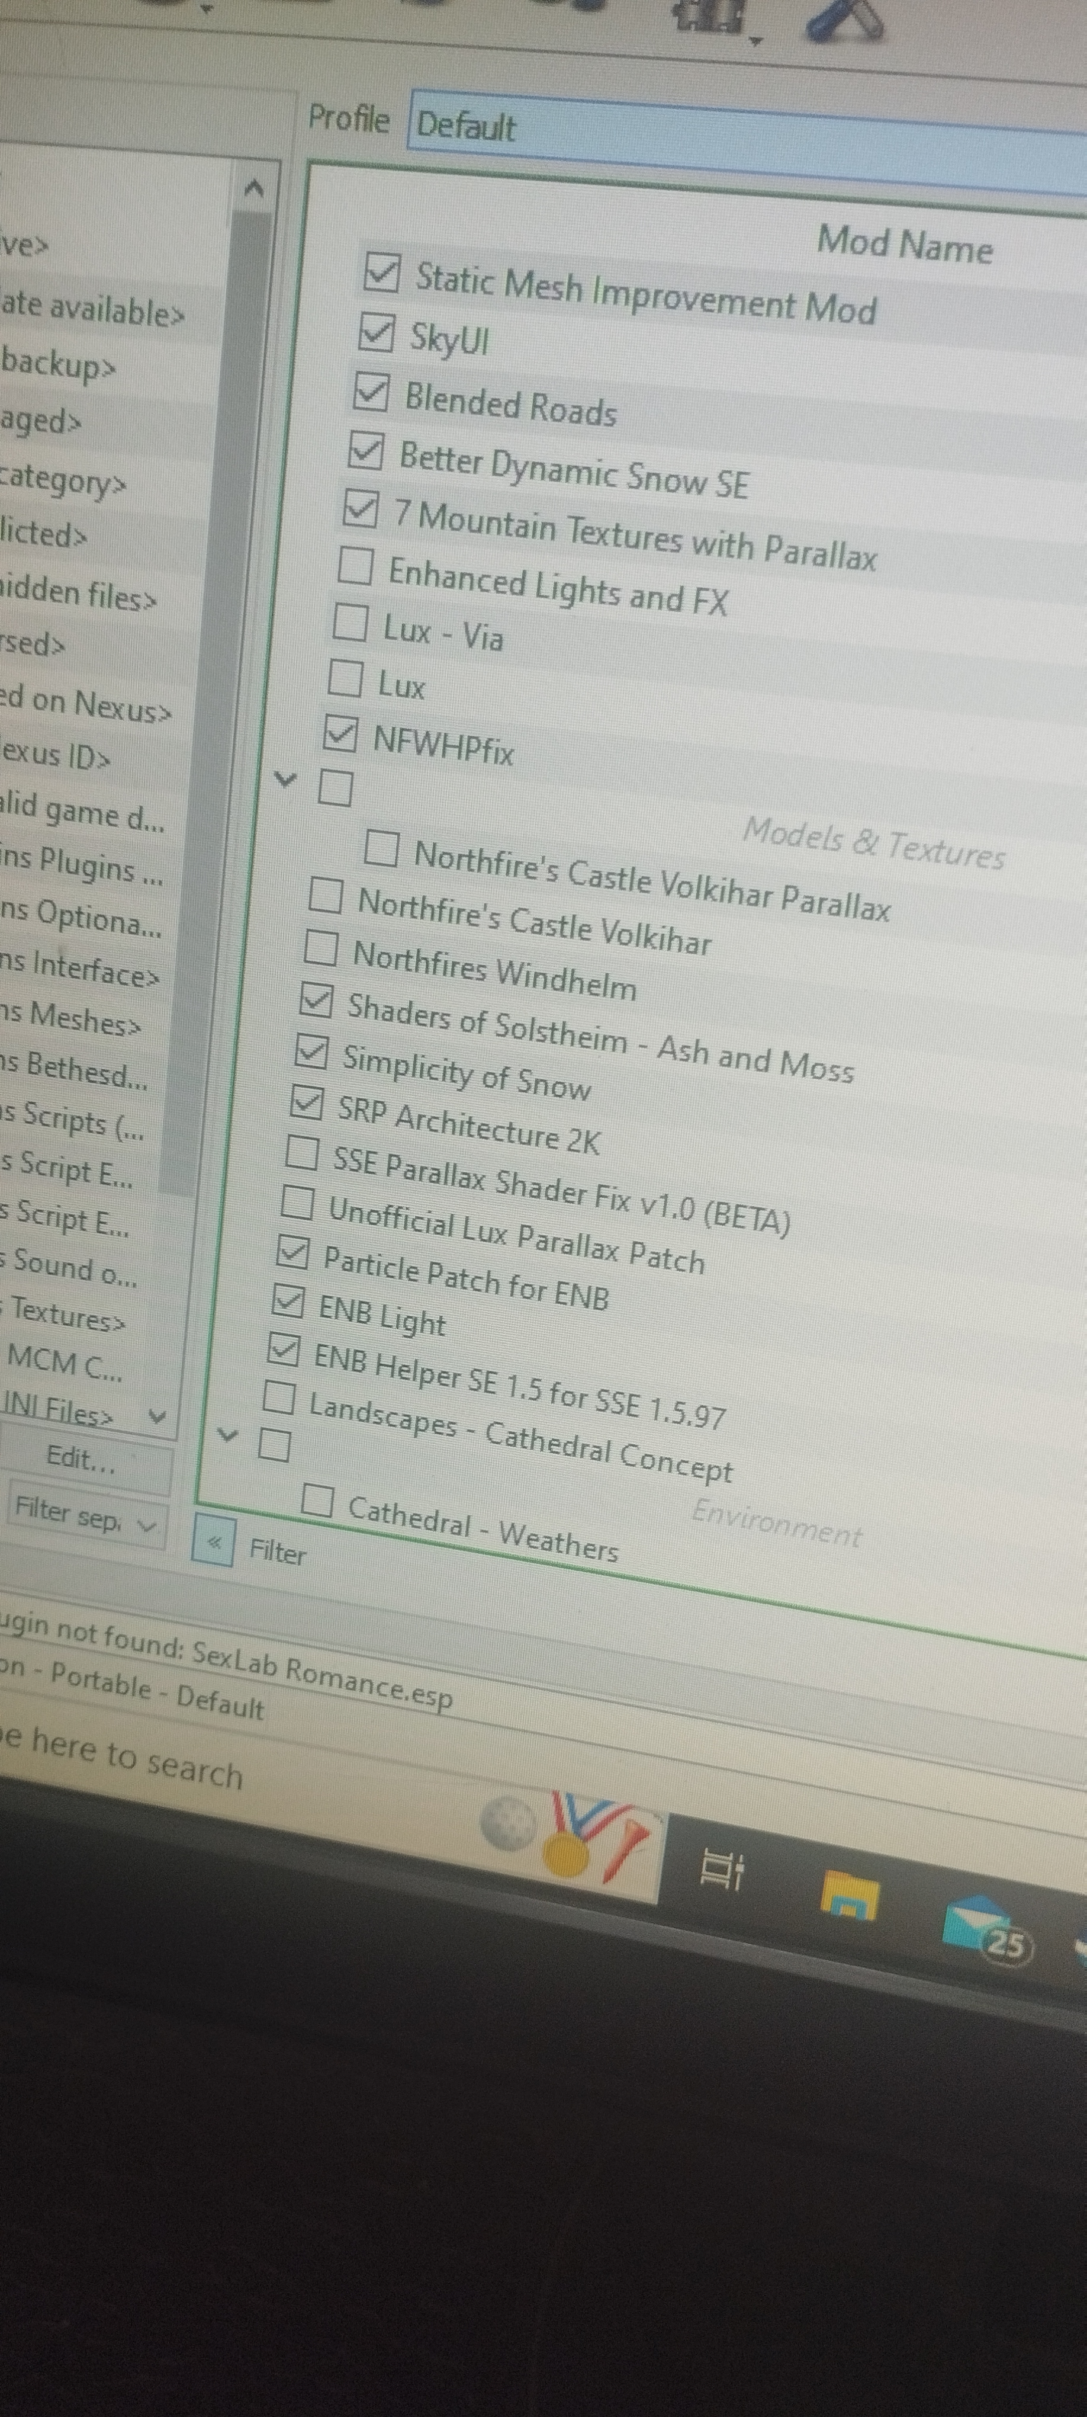The image size is (1087, 2417).
Task: Click the 'Portable - Default' status bar text
Action: pos(157,1692)
